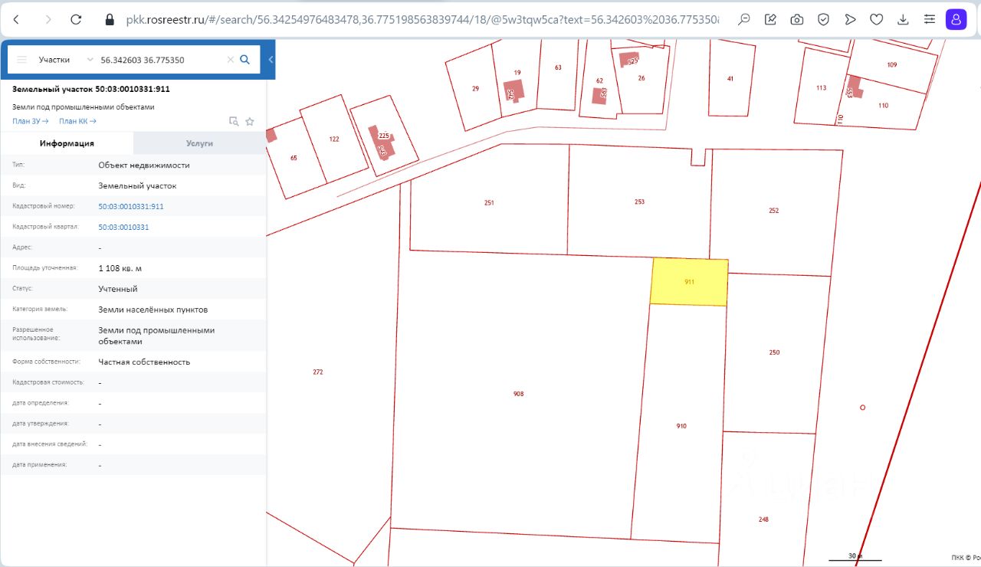981x567 pixels.
Task: Open the План ЗУ link
Action: point(31,121)
